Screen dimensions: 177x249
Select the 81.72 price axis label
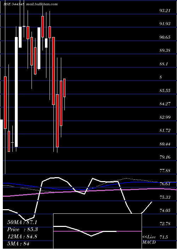click(x=165, y=131)
